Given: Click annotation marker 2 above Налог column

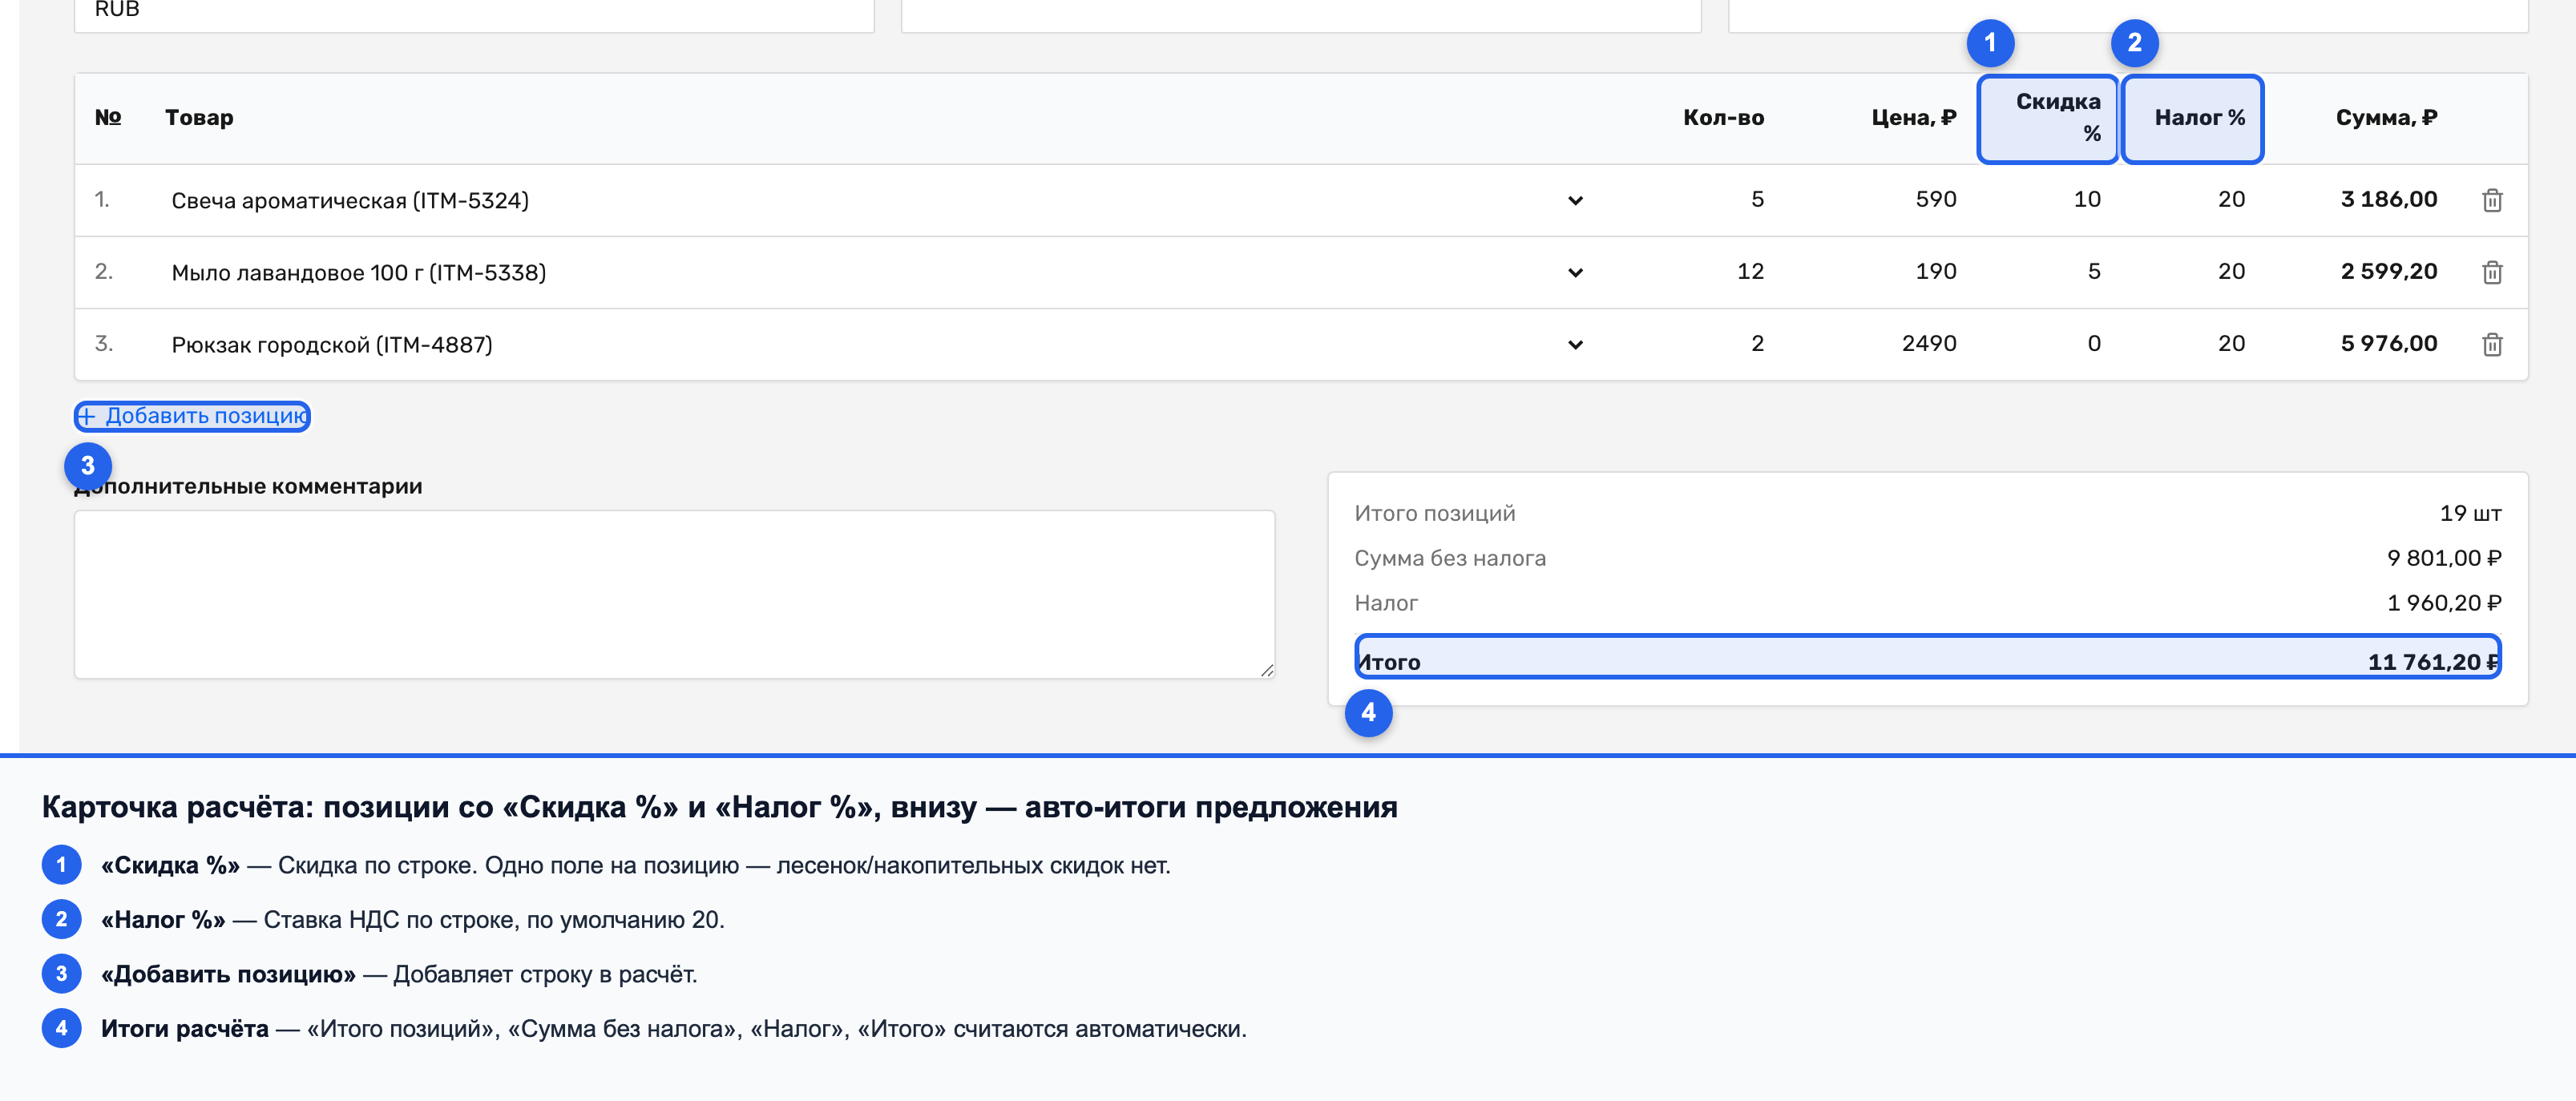Looking at the screenshot, I should (2134, 43).
